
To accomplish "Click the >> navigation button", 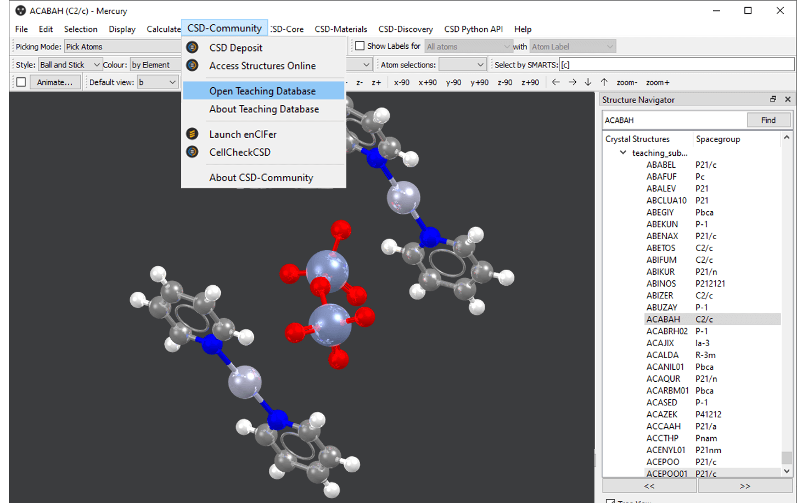I will [x=745, y=485].
